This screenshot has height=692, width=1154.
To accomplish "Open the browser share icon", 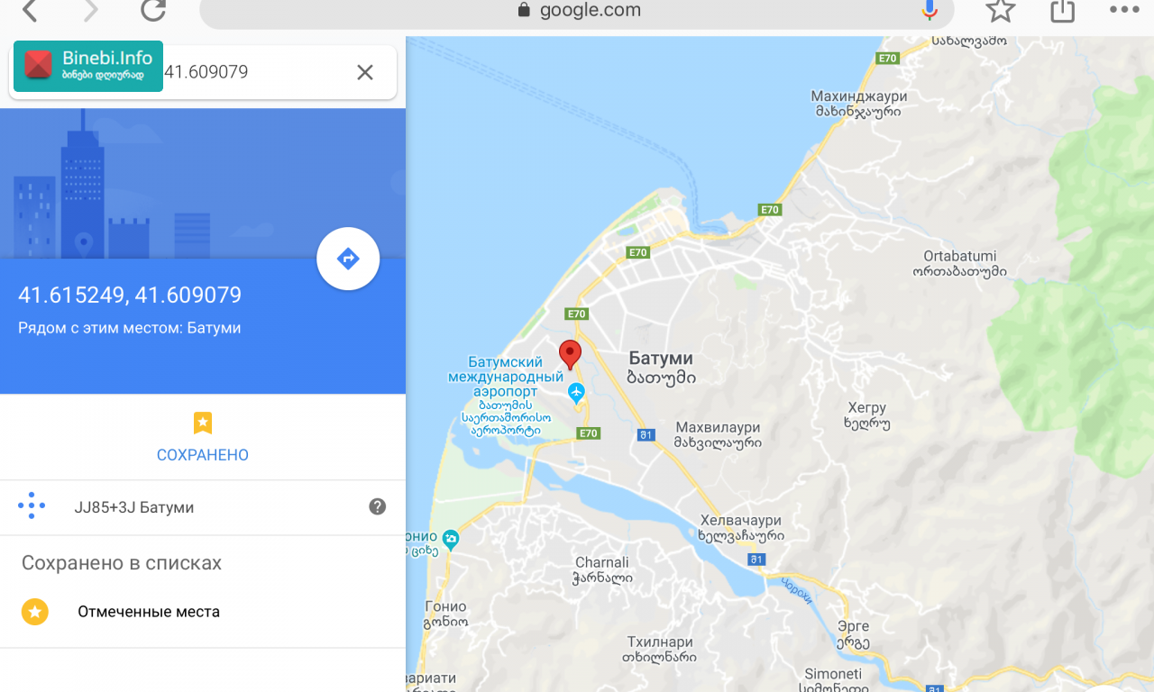I will coord(1063,11).
